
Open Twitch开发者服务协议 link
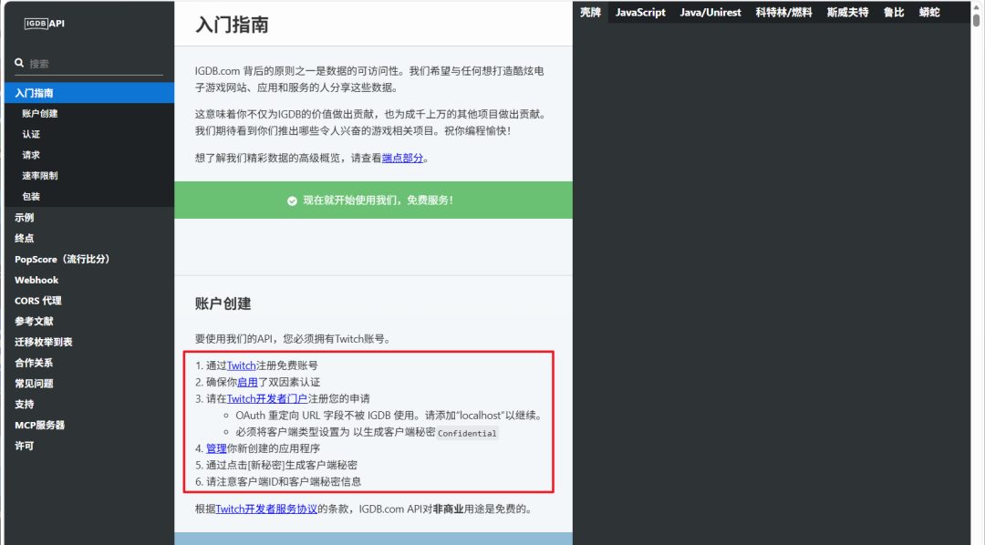266,509
